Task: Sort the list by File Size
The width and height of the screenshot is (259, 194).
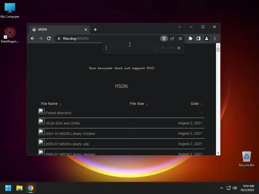Action: point(139,104)
